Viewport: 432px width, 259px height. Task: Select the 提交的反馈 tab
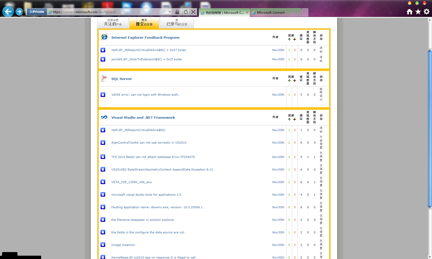[x=144, y=23]
